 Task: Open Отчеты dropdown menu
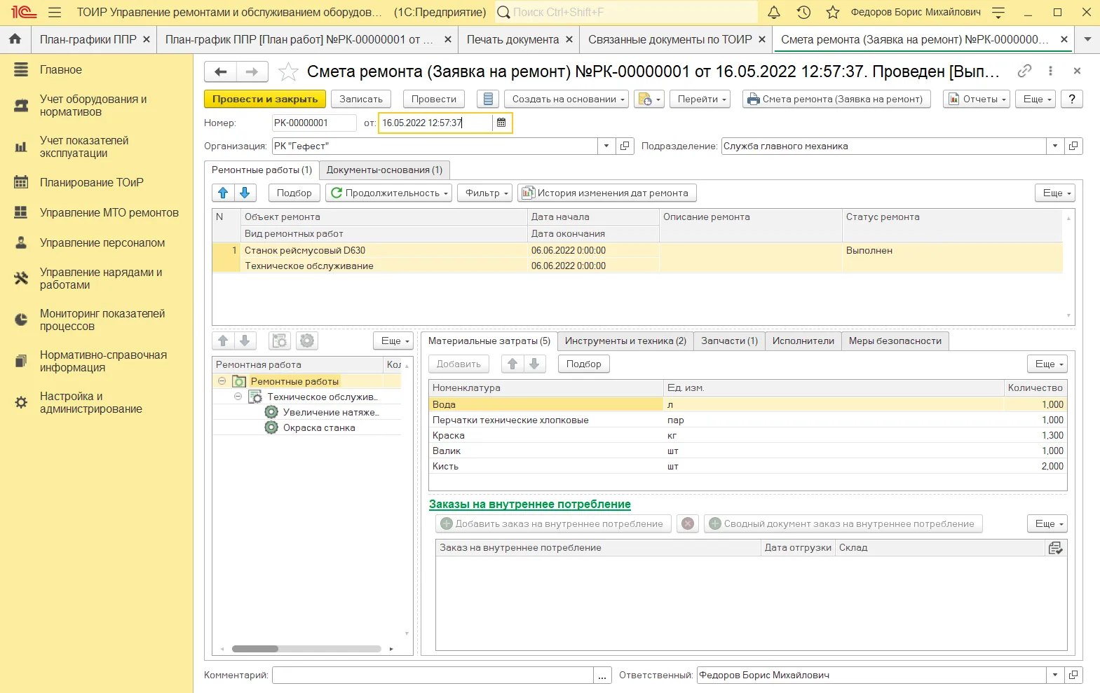click(x=976, y=99)
